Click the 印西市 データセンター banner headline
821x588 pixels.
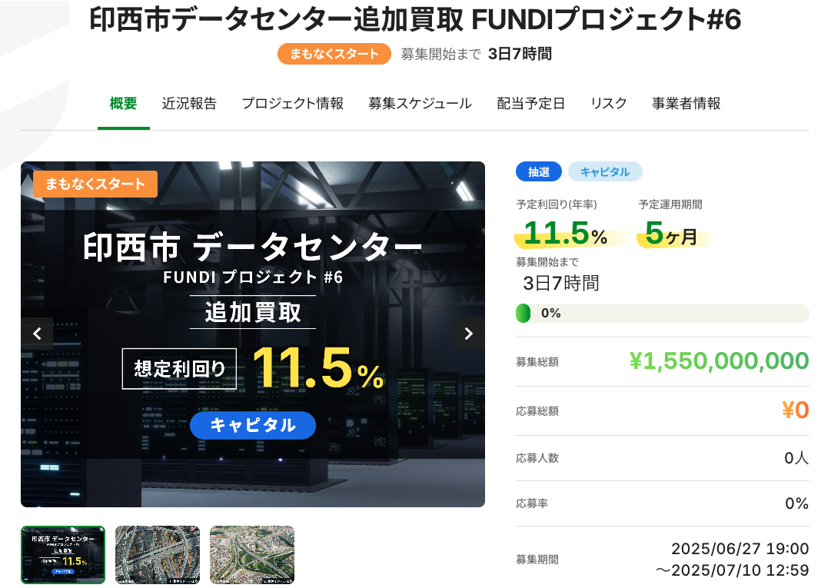coord(252,247)
